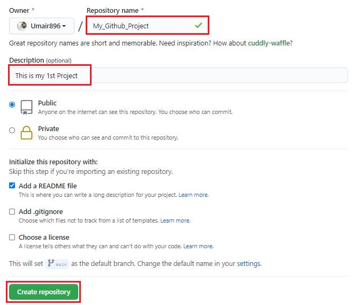Open the Owner dropdown for Umair896

click(41, 26)
